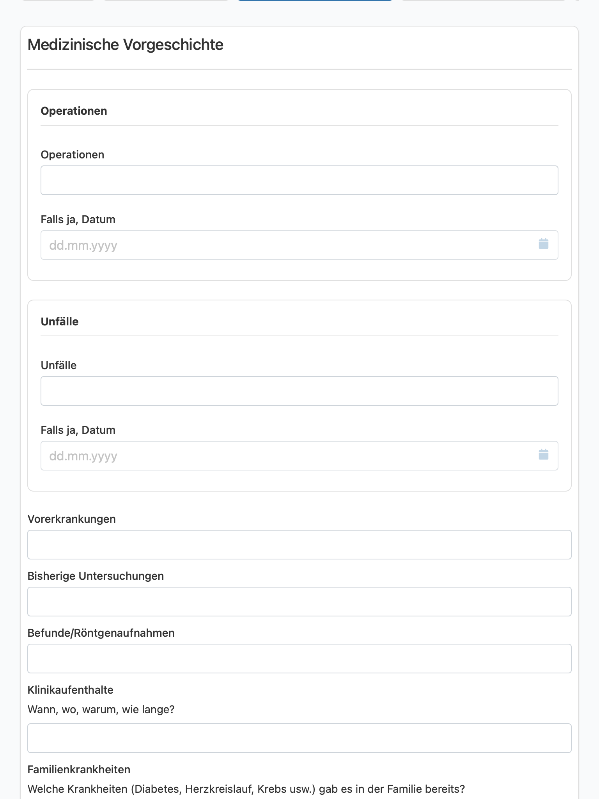Select the Bisherige Untersuchungen input field
The width and height of the screenshot is (599, 799).
pyautogui.click(x=299, y=602)
